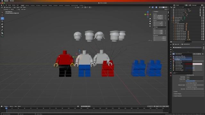205x115 pixels.
Task: Open the Global transform orientation dropdown
Action: point(78,7)
